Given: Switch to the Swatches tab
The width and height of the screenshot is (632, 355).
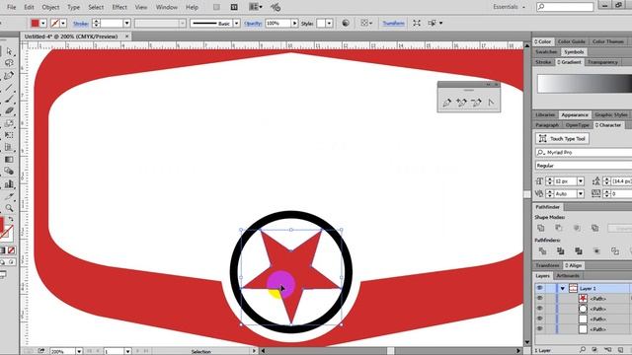Looking at the screenshot, I should pos(546,52).
